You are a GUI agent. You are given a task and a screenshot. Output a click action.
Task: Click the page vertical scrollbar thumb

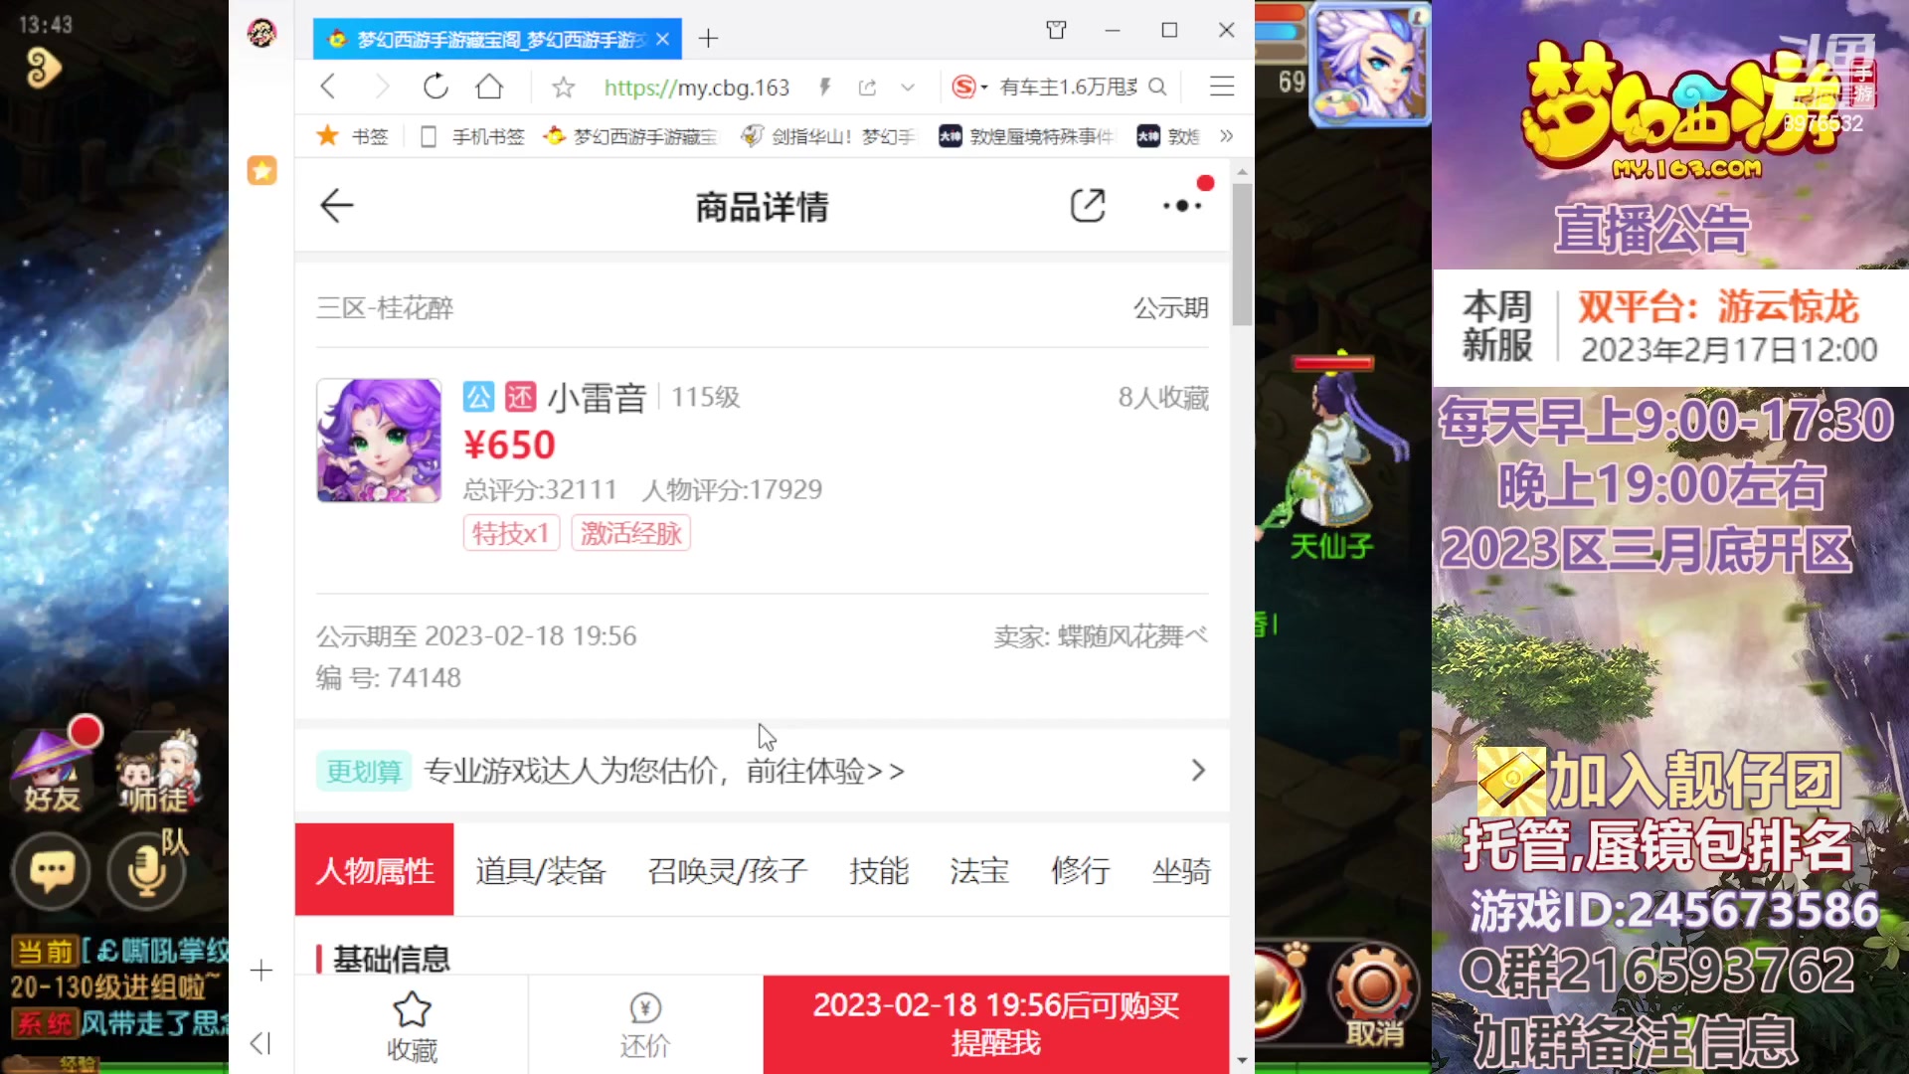pos(1242,255)
